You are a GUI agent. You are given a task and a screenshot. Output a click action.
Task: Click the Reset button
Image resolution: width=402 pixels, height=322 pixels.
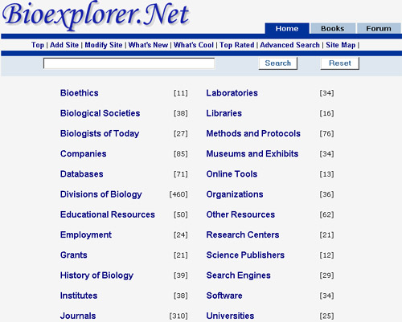(340, 63)
